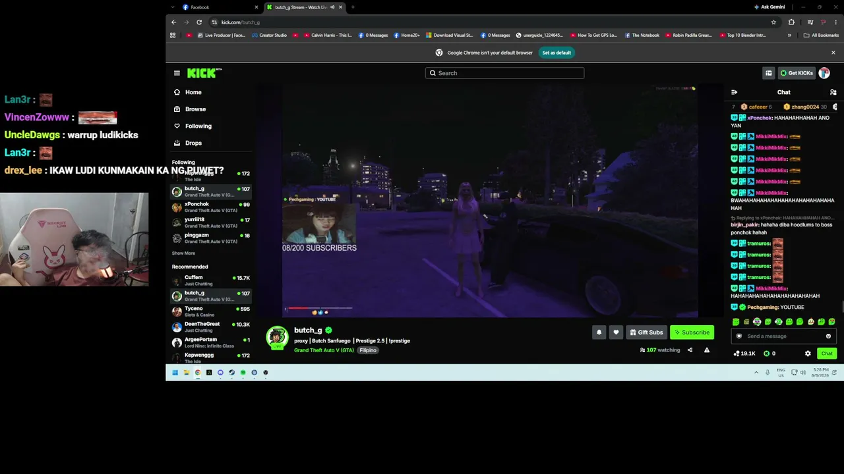Follow the channel with the heart icon
This screenshot has height=474, width=844.
[x=616, y=332]
